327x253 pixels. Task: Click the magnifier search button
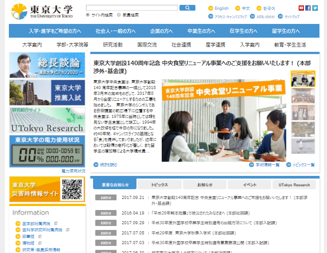point(187,8)
